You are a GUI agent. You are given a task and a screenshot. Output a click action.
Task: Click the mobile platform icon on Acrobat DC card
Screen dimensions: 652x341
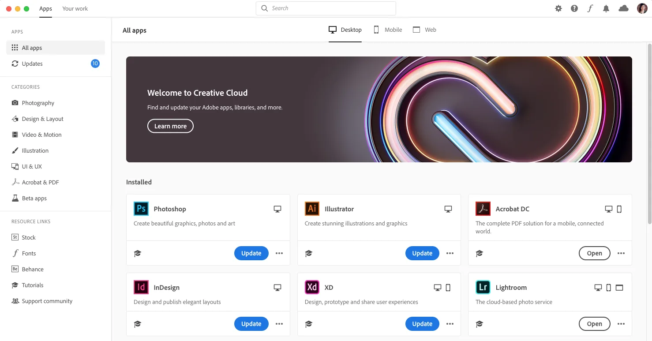tap(619, 209)
